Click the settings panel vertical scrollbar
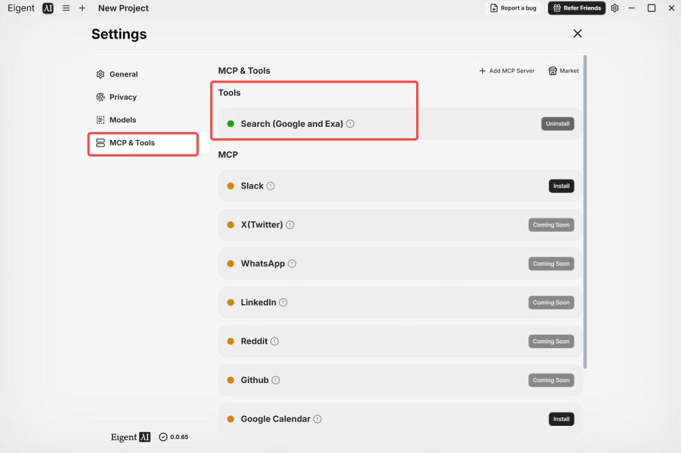The width and height of the screenshot is (681, 453). 585,212
